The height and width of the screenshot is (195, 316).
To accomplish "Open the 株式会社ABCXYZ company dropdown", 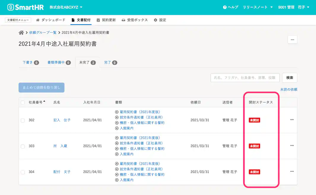I will click(x=66, y=7).
